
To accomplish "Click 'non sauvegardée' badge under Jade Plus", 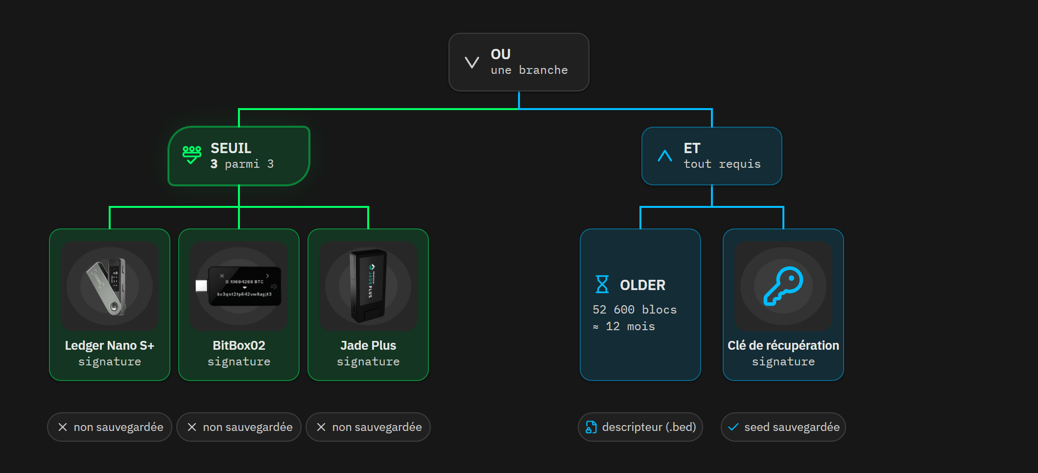I will pyautogui.click(x=368, y=427).
